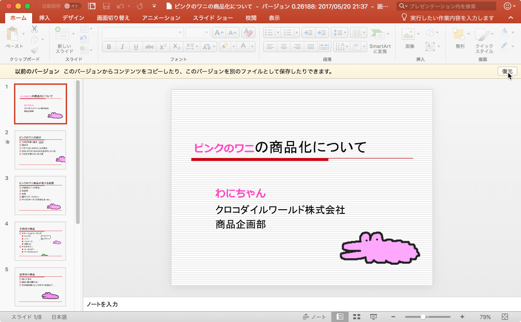Toggle normal view button in status bar
This screenshot has height=322, width=521.
(340, 317)
